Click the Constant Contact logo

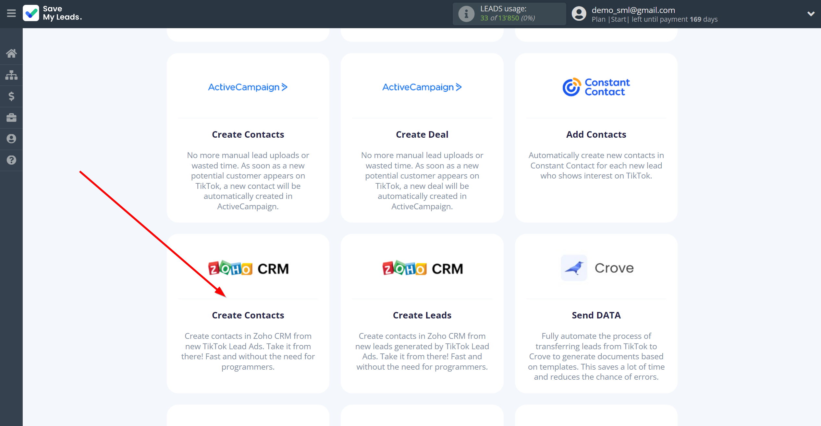596,87
